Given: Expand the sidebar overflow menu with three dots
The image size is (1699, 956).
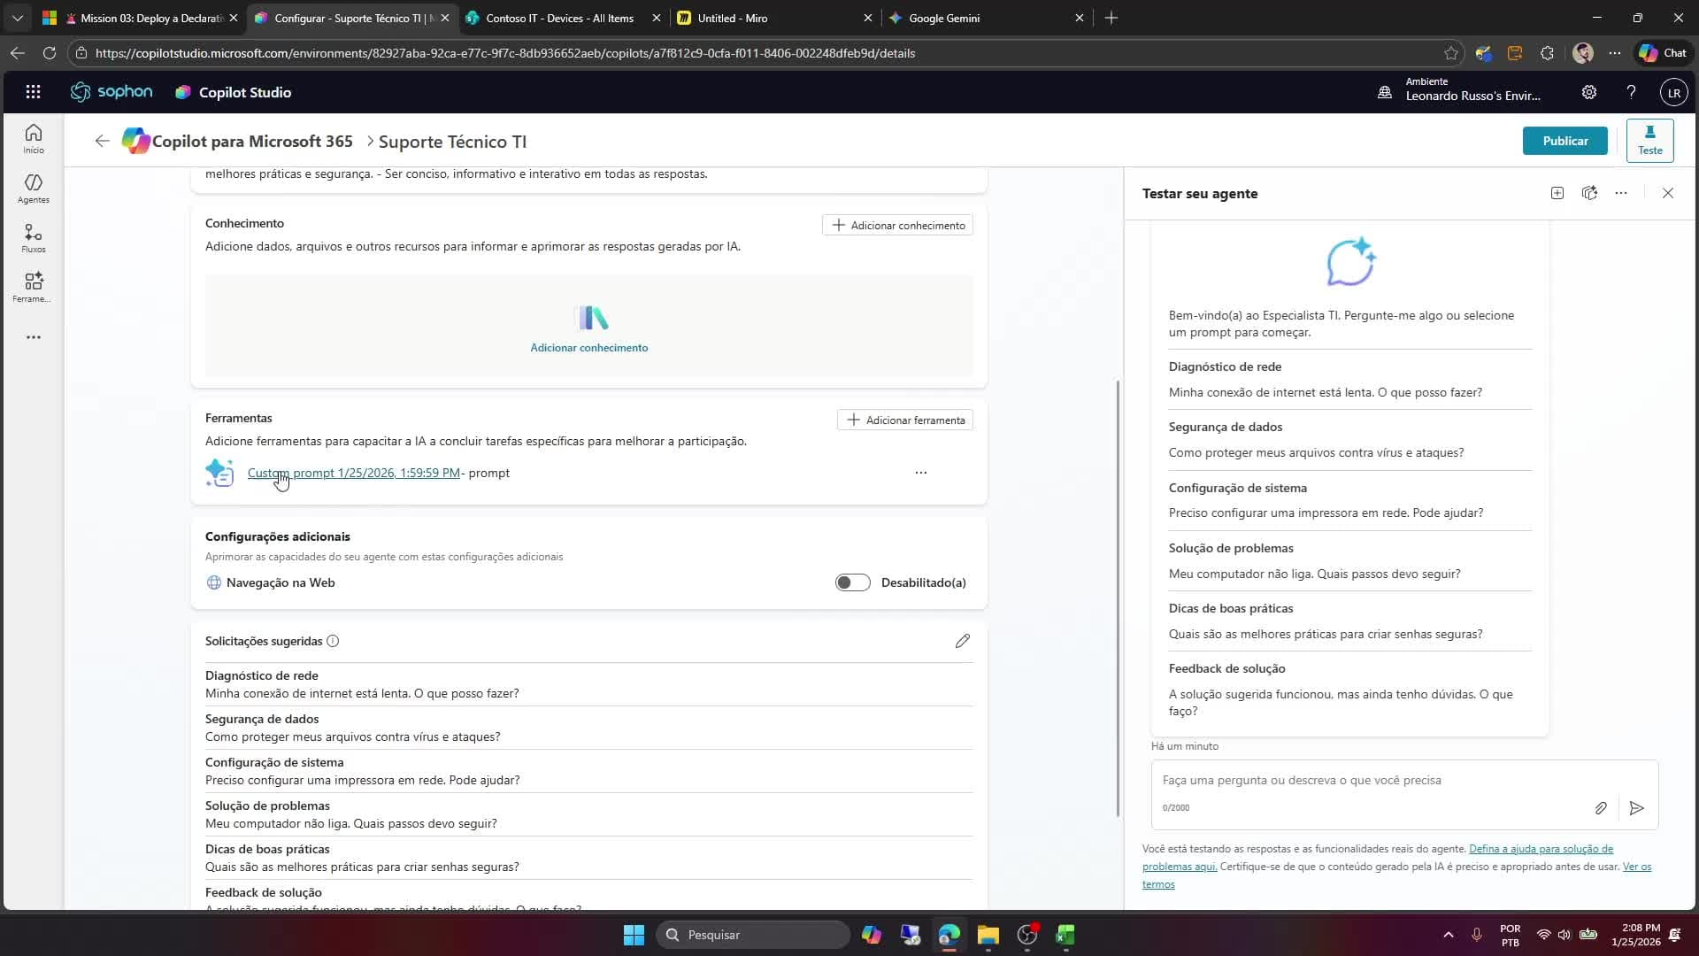Looking at the screenshot, I should [33, 337].
